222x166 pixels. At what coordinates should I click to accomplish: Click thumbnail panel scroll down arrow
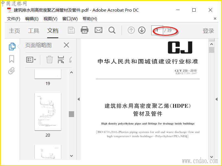coord(72,156)
